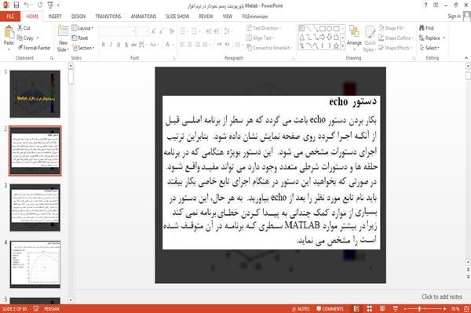
Task: Click the PERSIAN language indicator
Action: 52,309
